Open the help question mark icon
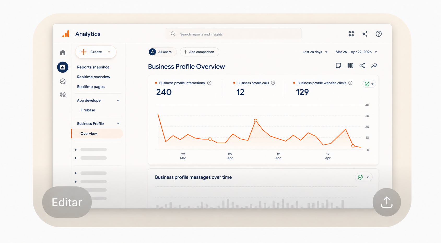The image size is (441, 243). [x=379, y=34]
